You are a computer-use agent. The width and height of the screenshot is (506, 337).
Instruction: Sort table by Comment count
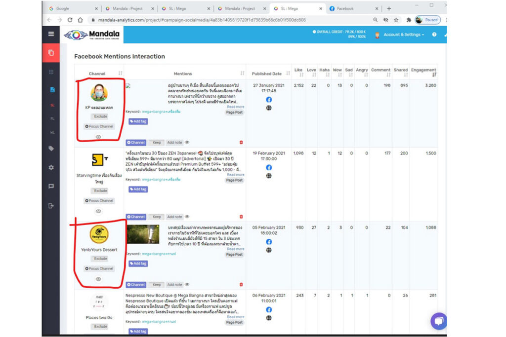(x=388, y=75)
